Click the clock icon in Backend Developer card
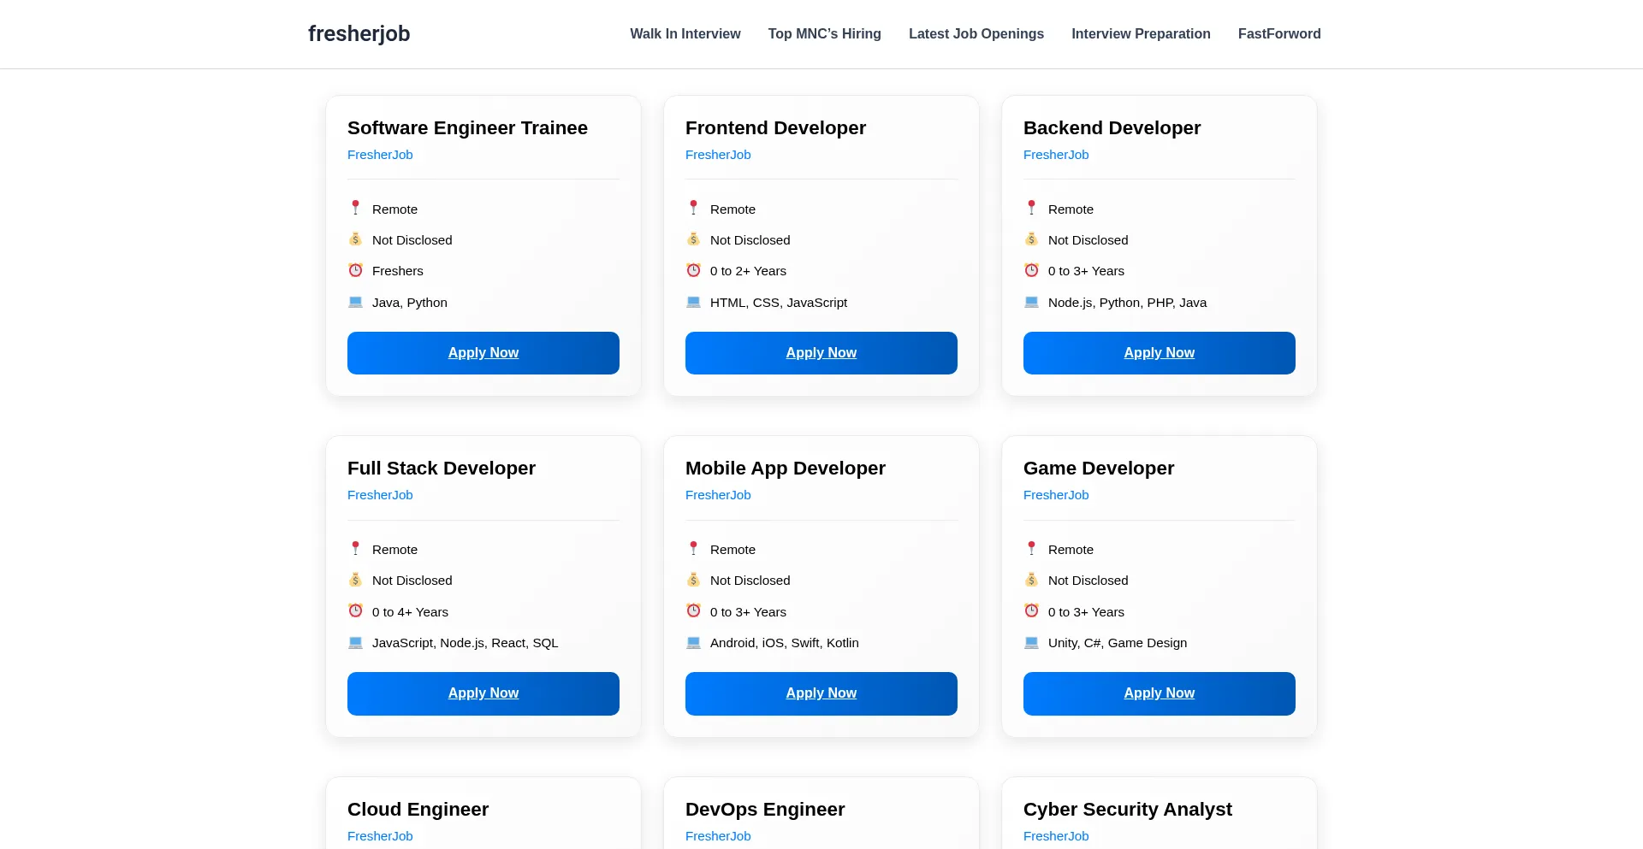Screen dimensions: 1643x849 click(x=1032, y=270)
